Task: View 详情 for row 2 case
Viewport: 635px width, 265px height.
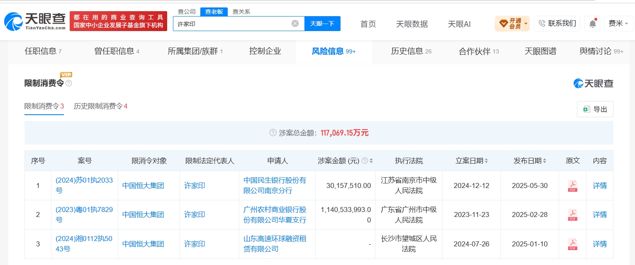Action: pos(600,214)
